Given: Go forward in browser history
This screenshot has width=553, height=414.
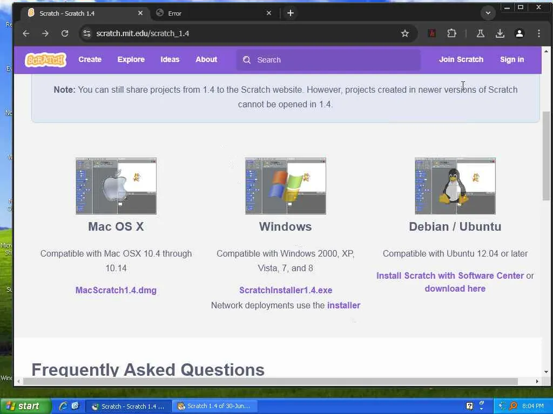Looking at the screenshot, I should tap(45, 33).
